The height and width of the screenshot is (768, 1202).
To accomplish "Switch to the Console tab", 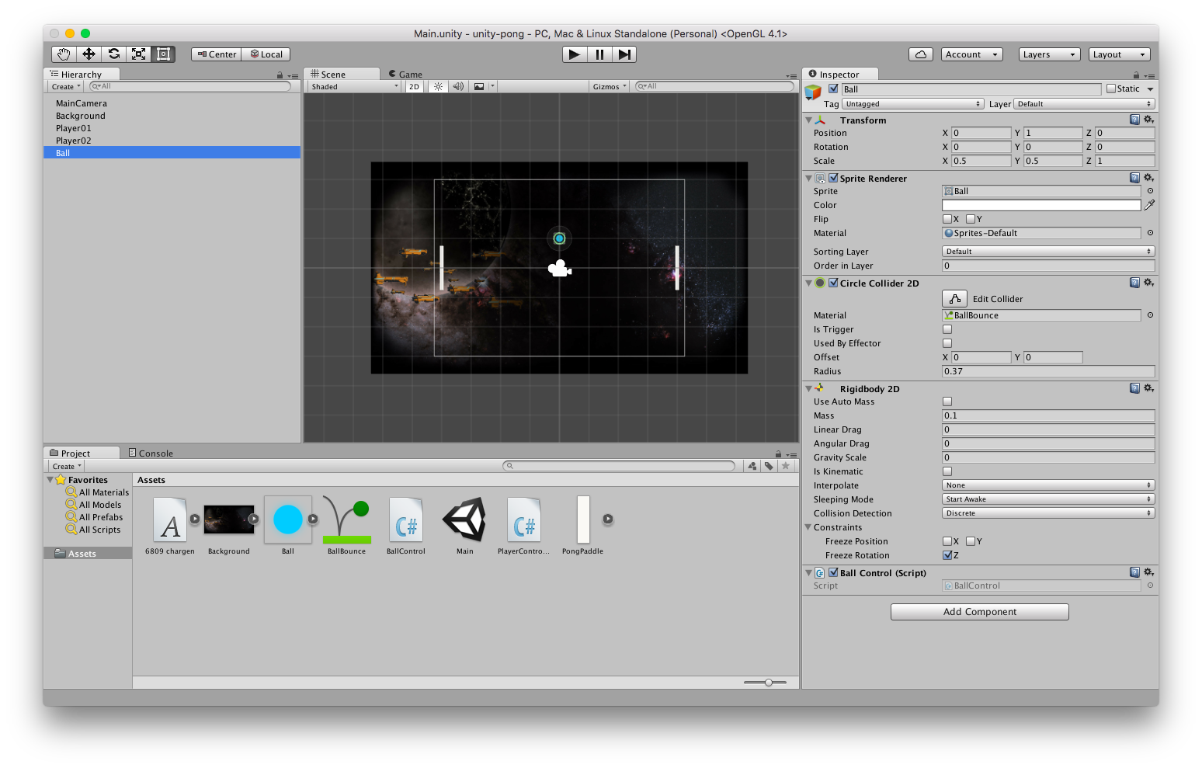I will coord(151,454).
